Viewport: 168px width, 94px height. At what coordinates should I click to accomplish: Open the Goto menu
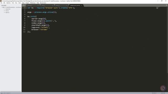coord(20,3)
